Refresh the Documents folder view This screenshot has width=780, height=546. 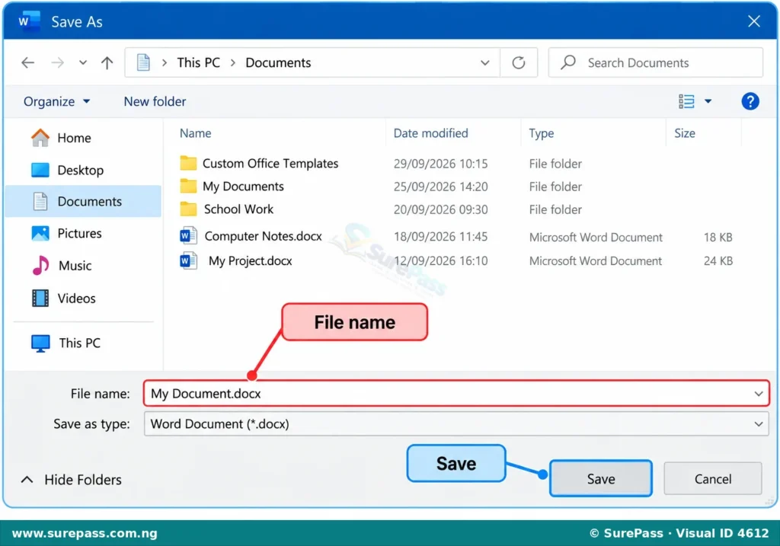click(518, 62)
